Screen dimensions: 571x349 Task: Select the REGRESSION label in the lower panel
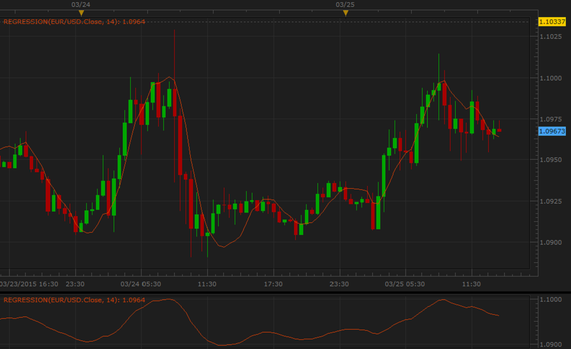74,300
